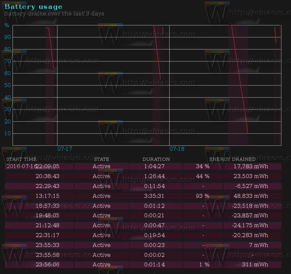Select the DURATION column header
This screenshot has height=274, width=291.
[x=156, y=159]
